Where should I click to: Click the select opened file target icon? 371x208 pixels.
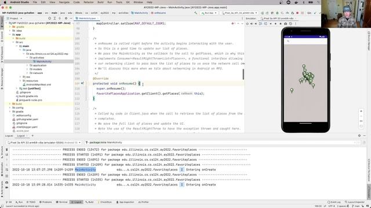(49, 18)
